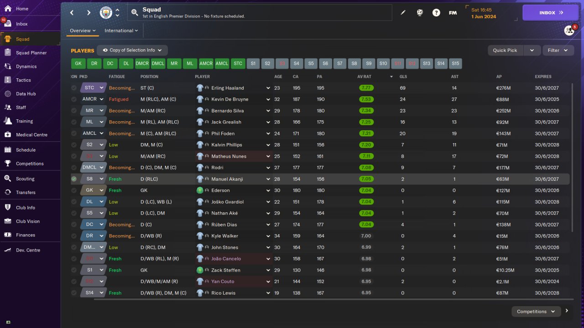This screenshot has height=328, width=584.
Task: Open Rodri's DMCL picked position dropdown
Action: coord(93,168)
